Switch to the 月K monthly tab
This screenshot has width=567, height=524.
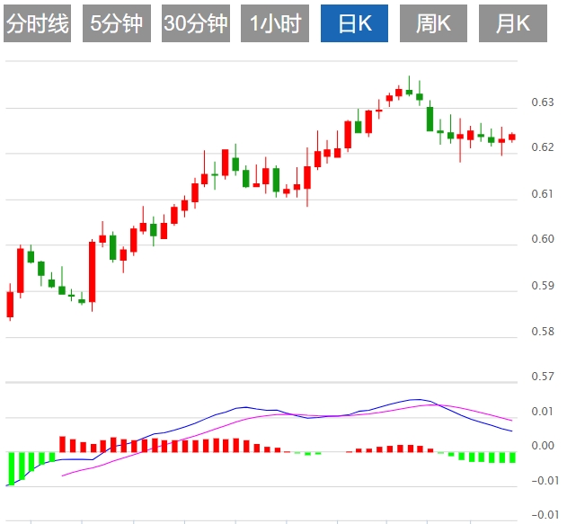point(513,23)
